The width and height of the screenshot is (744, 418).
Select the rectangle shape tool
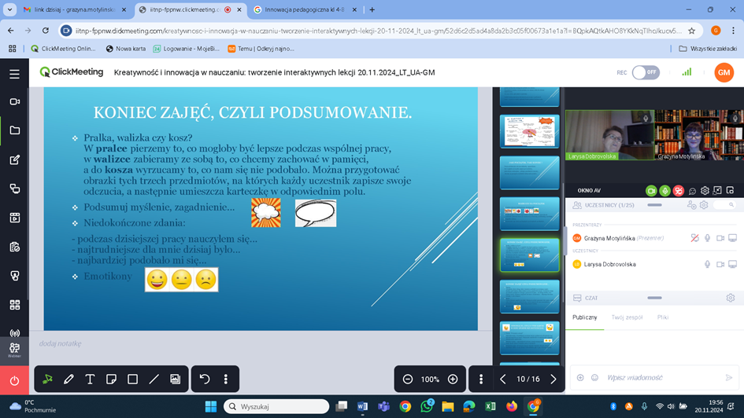(132, 379)
